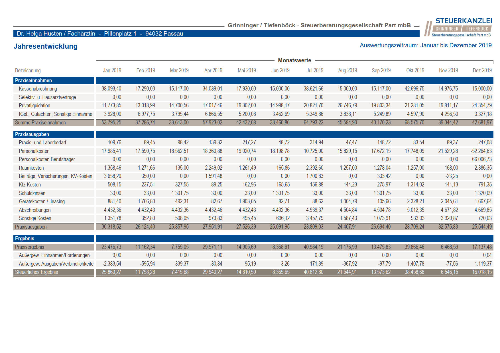Viewport: 500px width, 353px height.
Task: Select the Jahresentwicklung heading
Action: click(x=46, y=46)
